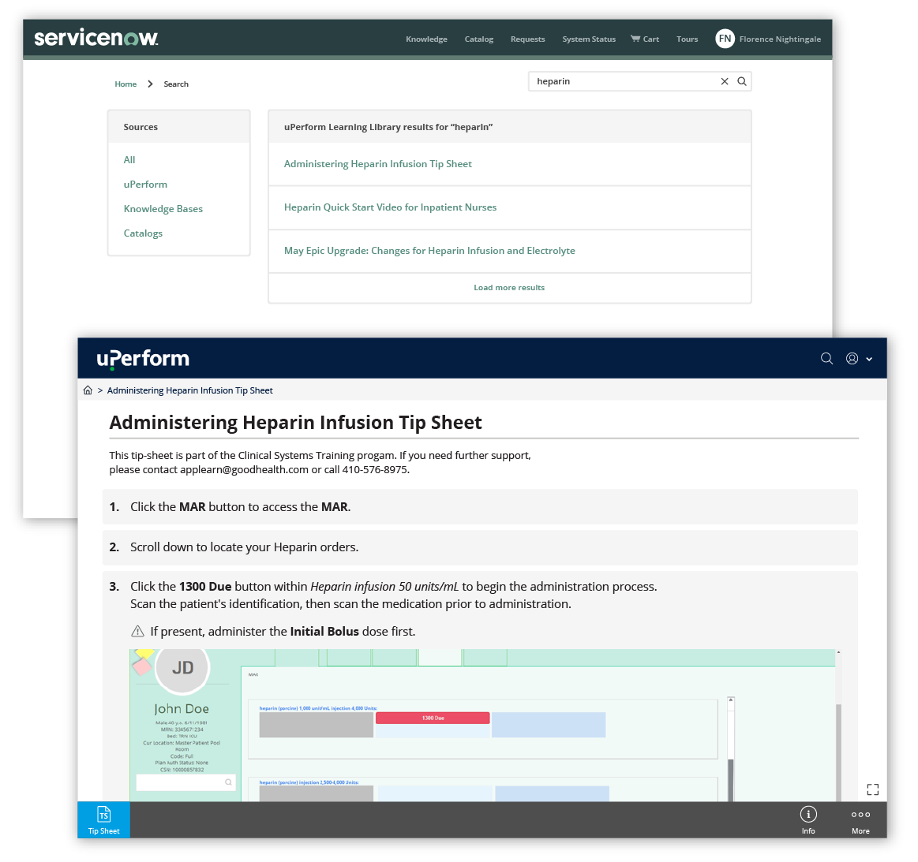918x862 pixels.
Task: Open the Catalog menu item
Action: coord(479,39)
